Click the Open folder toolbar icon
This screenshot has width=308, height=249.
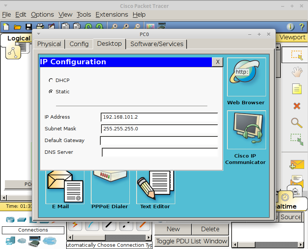tap(17, 27)
